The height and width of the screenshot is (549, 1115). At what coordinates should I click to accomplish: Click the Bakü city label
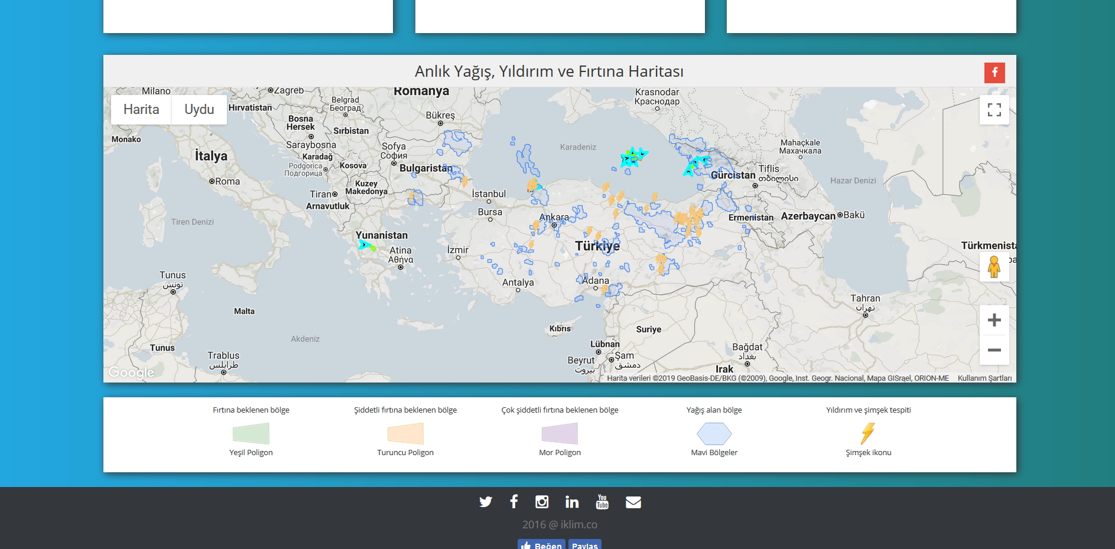[x=854, y=215]
